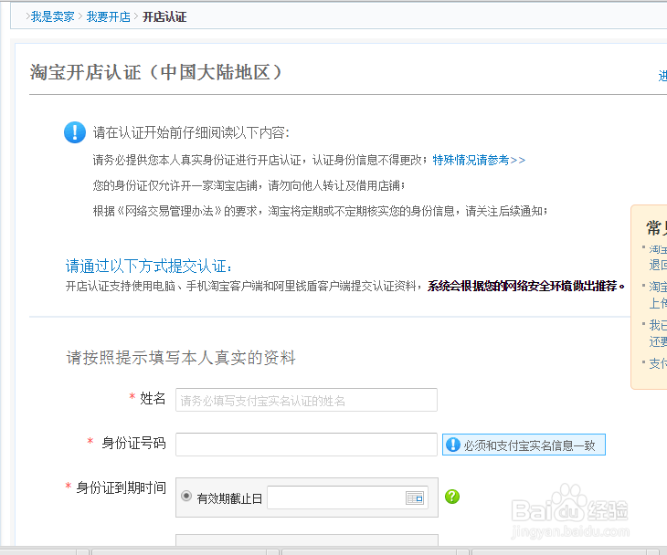Click heading 请按照提示填写本人真实的资料
The height and width of the screenshot is (555, 667).
click(181, 358)
